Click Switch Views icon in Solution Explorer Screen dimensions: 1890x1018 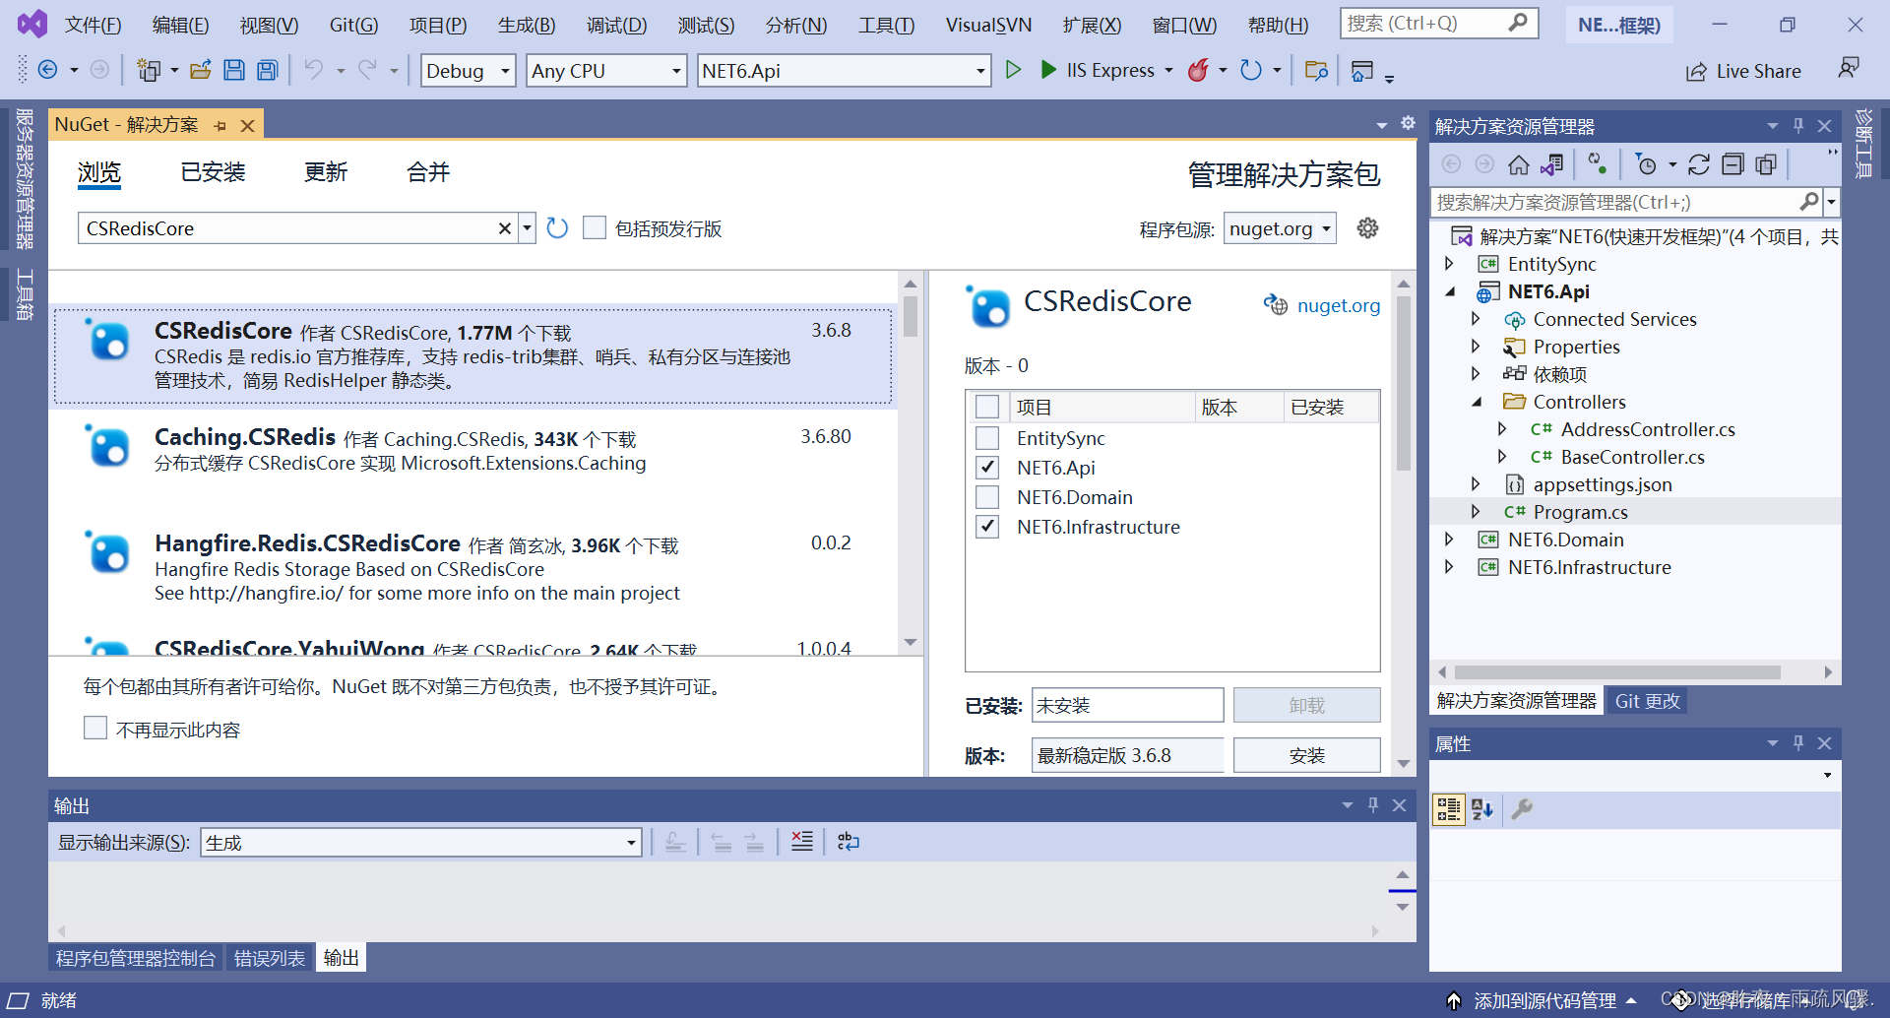click(1552, 164)
